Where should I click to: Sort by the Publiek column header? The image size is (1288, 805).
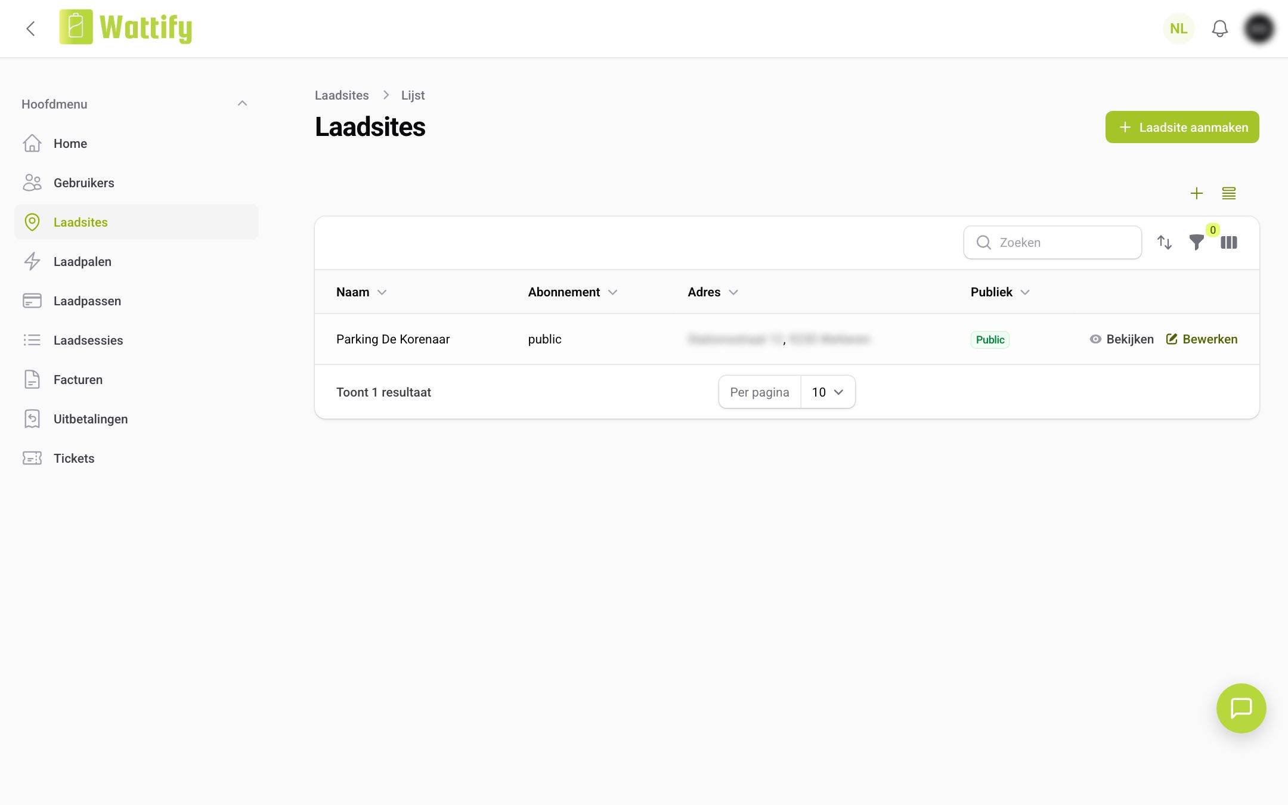(1000, 292)
